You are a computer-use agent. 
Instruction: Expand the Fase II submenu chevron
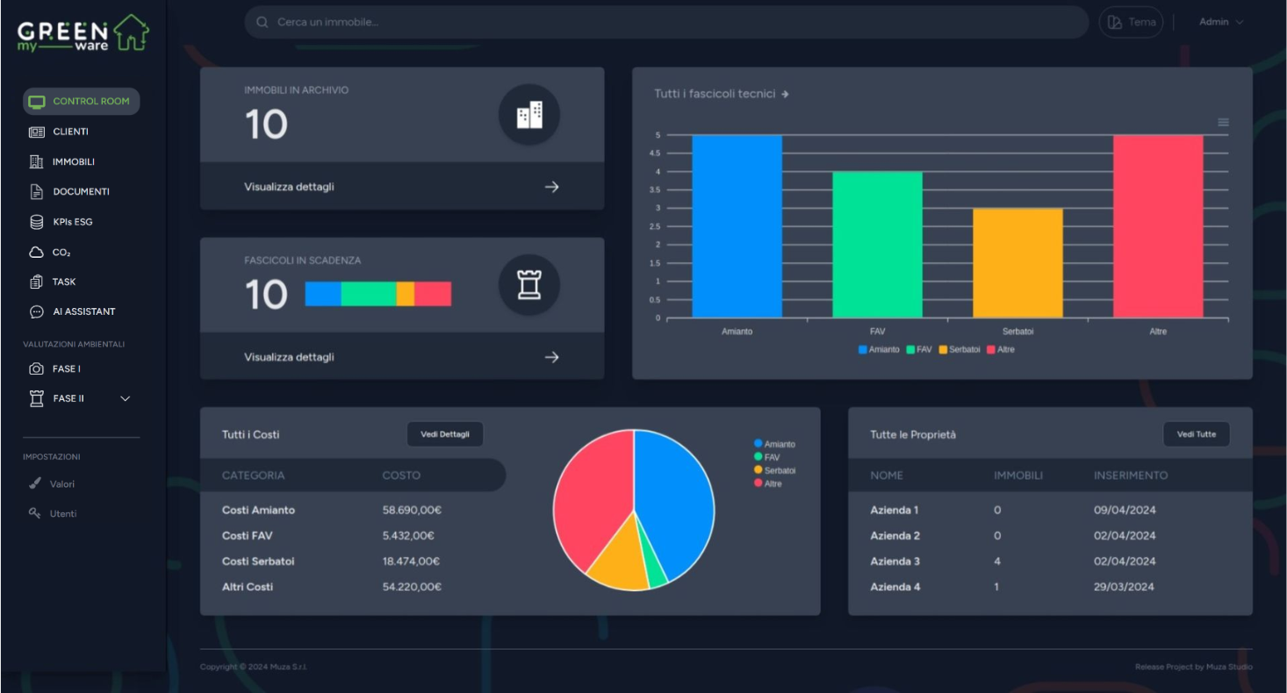click(125, 399)
